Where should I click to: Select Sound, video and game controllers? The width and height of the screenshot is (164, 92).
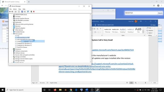(x=25, y=55)
